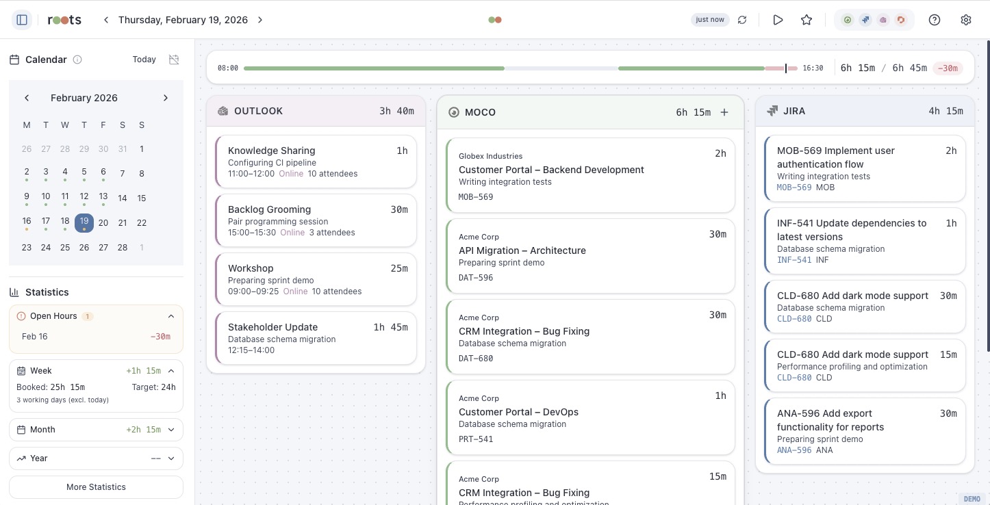Expand the Year statistics section
Screen dimensions: 990x505
point(170,458)
